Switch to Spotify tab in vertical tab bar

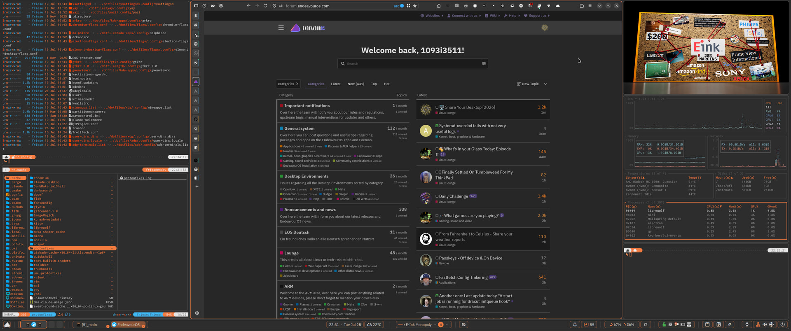click(196, 44)
